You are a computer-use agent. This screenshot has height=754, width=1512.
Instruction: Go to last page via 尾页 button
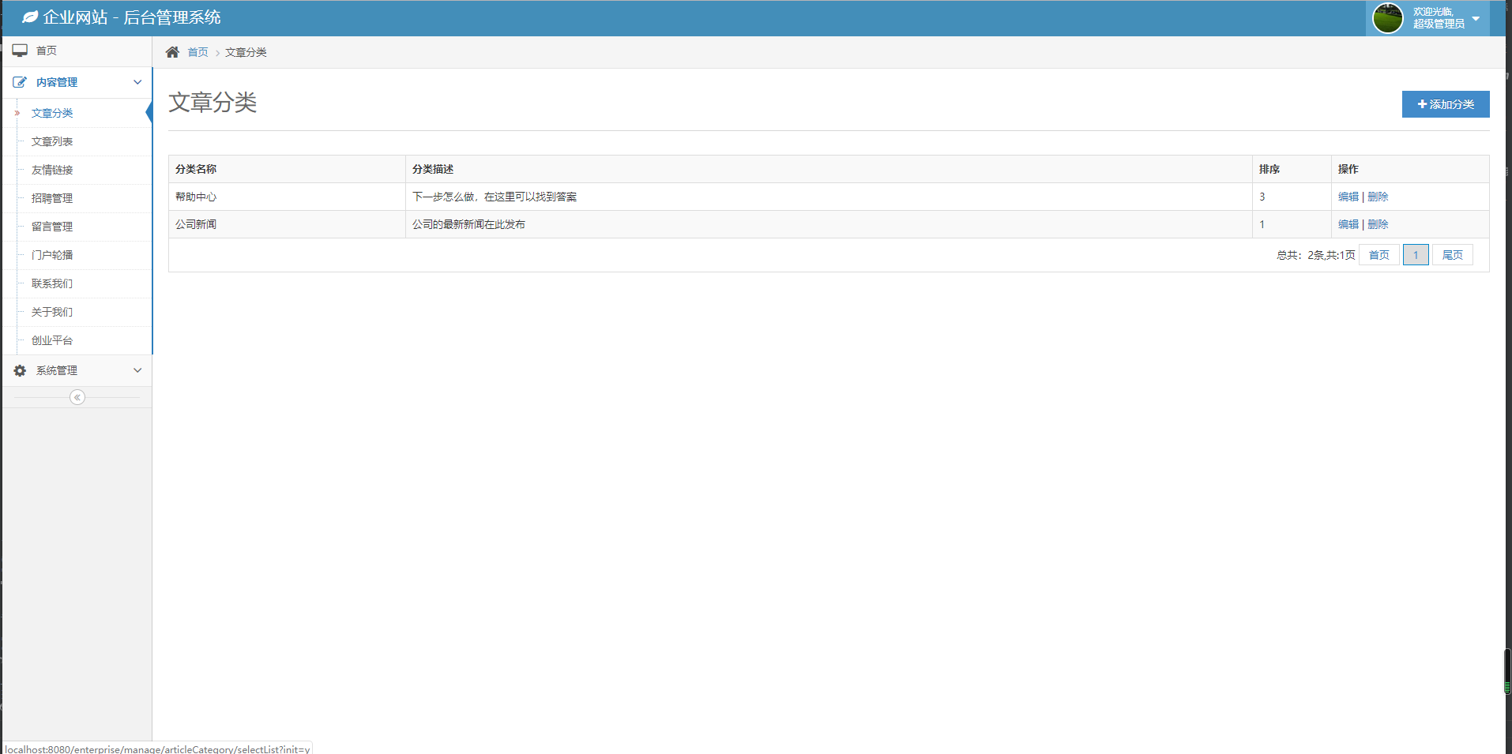pos(1453,255)
